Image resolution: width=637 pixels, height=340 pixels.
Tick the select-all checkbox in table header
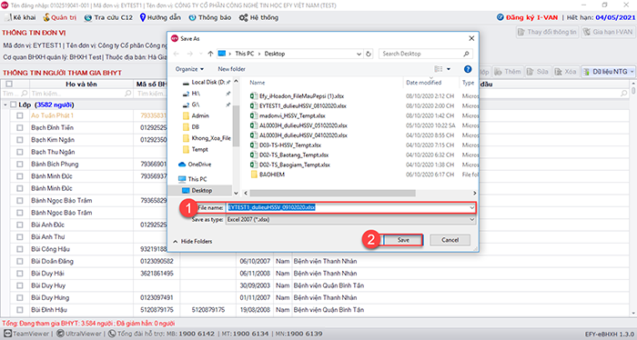[9, 84]
